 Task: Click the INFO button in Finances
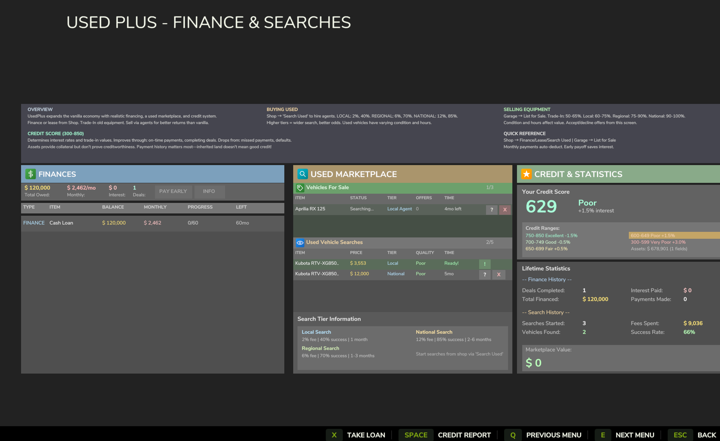pos(209,191)
